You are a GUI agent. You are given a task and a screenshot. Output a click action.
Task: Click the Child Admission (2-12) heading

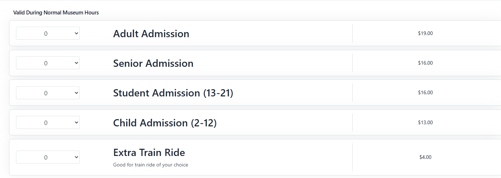pos(165,123)
